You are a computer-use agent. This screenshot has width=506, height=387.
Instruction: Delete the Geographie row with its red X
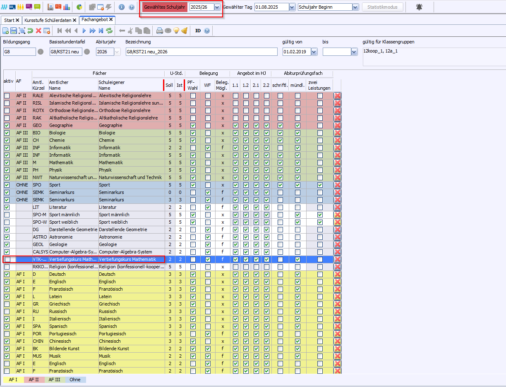tap(337, 125)
